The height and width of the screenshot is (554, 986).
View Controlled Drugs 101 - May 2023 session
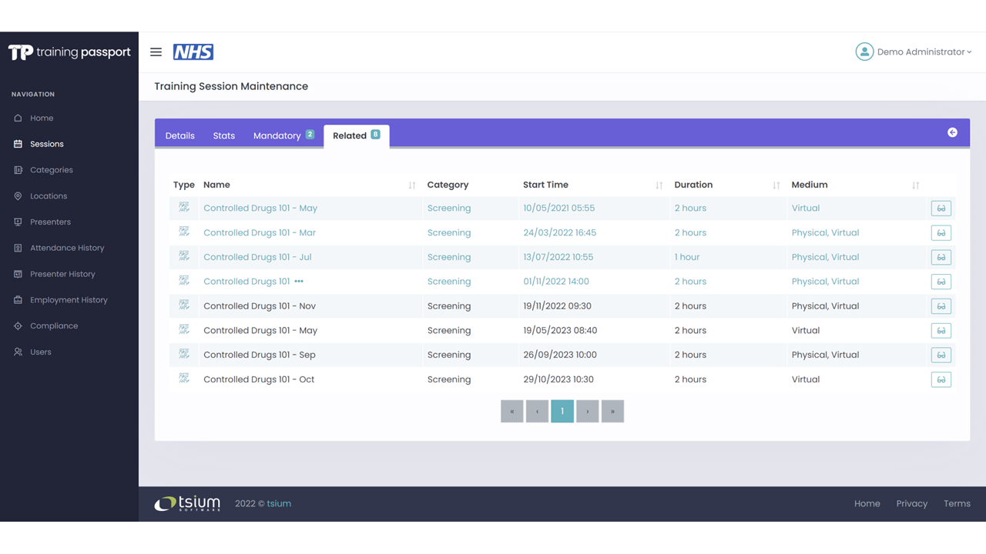coord(941,331)
